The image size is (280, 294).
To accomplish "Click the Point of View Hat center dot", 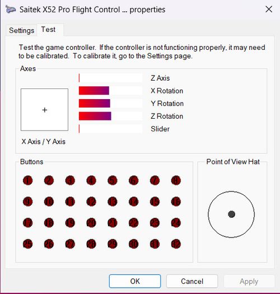I will [231, 214].
